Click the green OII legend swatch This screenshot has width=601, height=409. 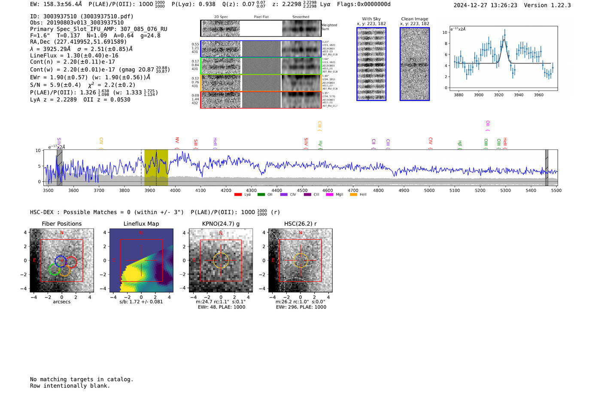[261, 194]
